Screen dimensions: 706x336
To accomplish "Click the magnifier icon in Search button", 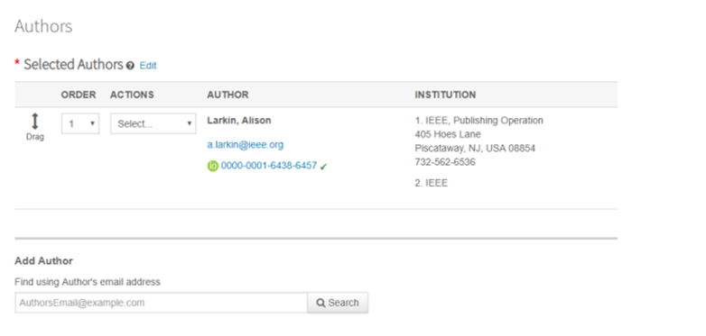I will point(320,303).
